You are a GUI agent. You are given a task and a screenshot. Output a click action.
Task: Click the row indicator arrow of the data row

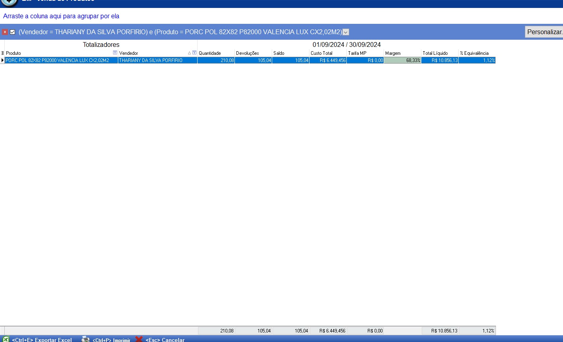click(x=2, y=60)
